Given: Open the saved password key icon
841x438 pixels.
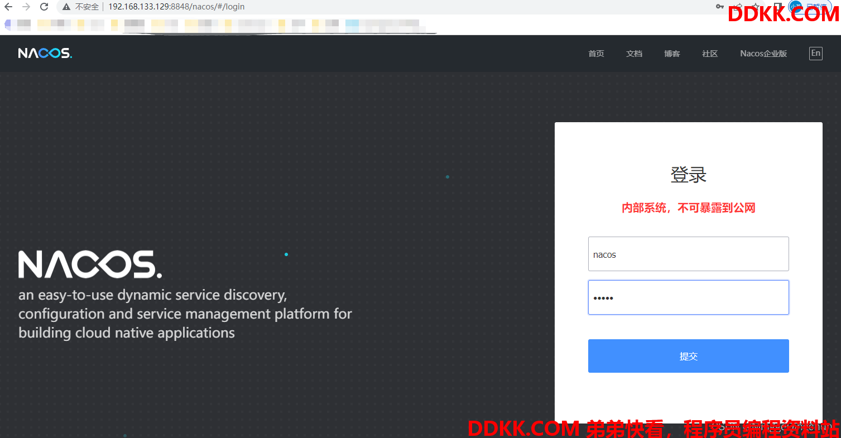Looking at the screenshot, I should [720, 6].
